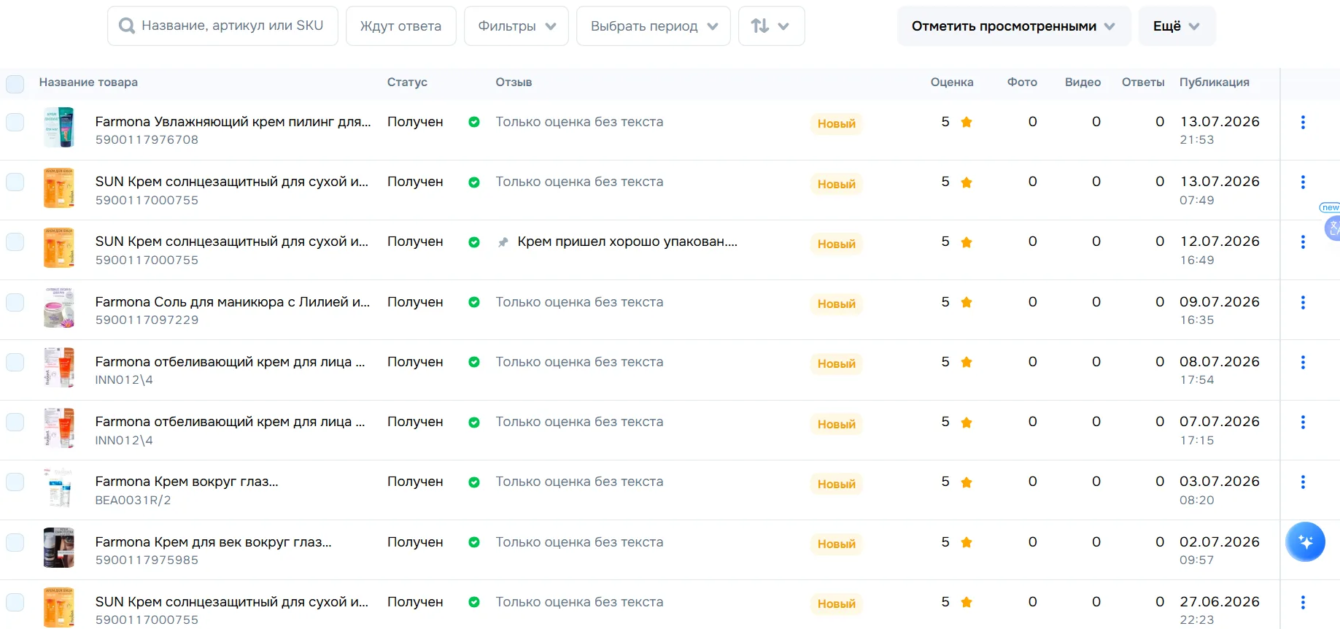1340x629 pixels.
Task: Open product Farmona Крем для век вокруг глаз
Action: pos(214,542)
